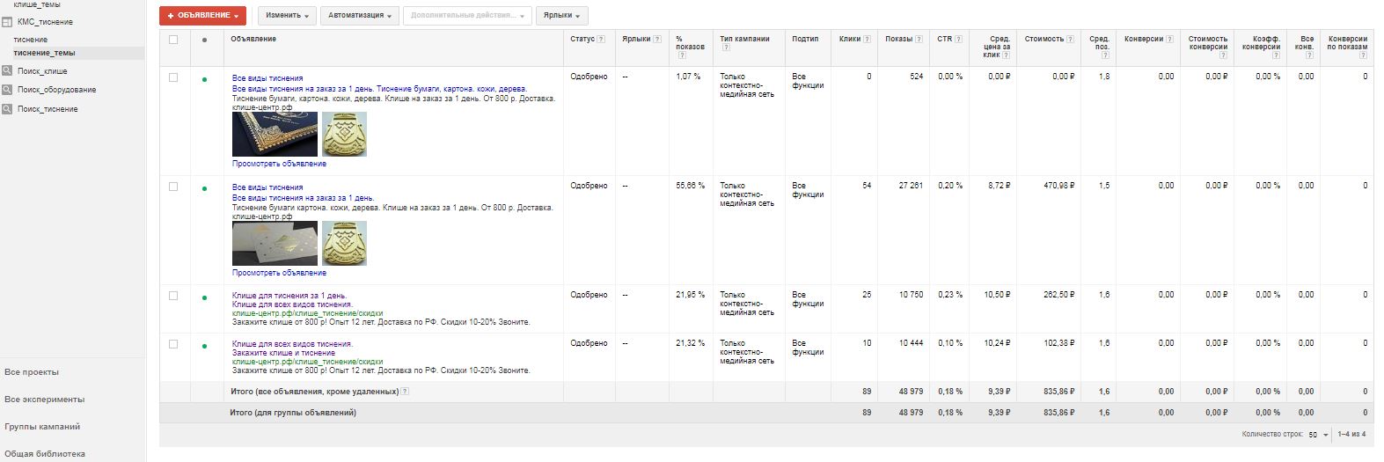This screenshot has height=462, width=1384.
Task: Tick checkbox of Клише для тиснения за 1 день ad
Action: pos(173,296)
